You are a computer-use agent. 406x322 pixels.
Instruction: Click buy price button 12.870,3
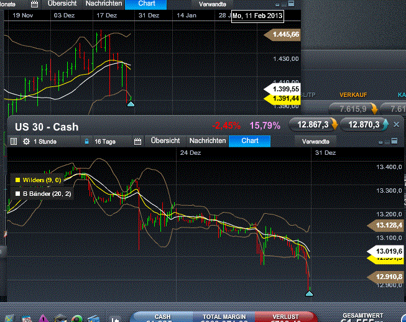coord(364,124)
